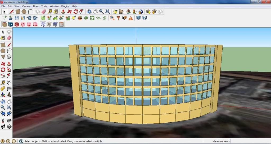Add a luminaire with the lightbulb icon
The width and height of the screenshot is (271, 144).
click(x=74, y=18)
